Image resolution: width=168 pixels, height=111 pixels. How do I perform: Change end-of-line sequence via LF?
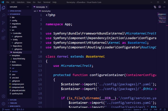pyautogui.click(x=151, y=110)
